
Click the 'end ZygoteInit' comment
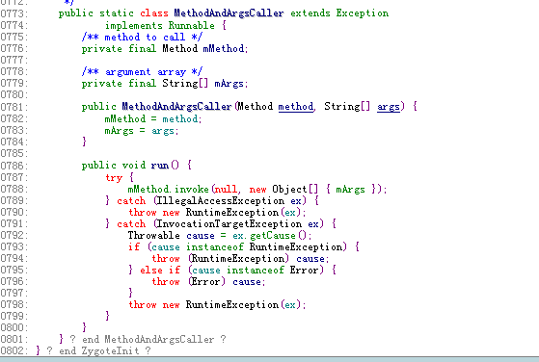[x=98, y=351]
